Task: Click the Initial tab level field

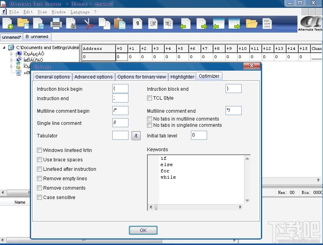Action: (x=199, y=135)
